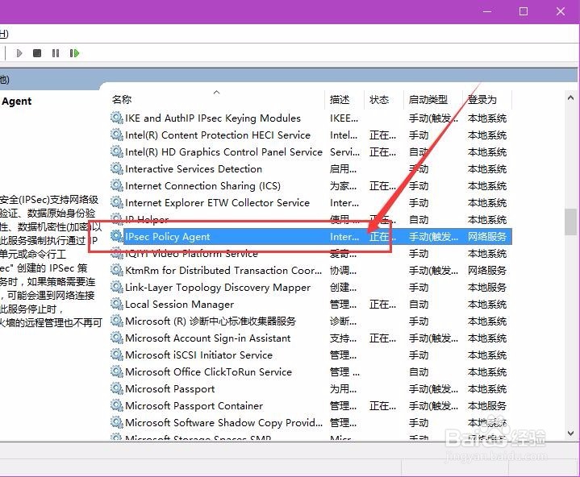Click the vertical scrollbar thumb

[x=570, y=222]
